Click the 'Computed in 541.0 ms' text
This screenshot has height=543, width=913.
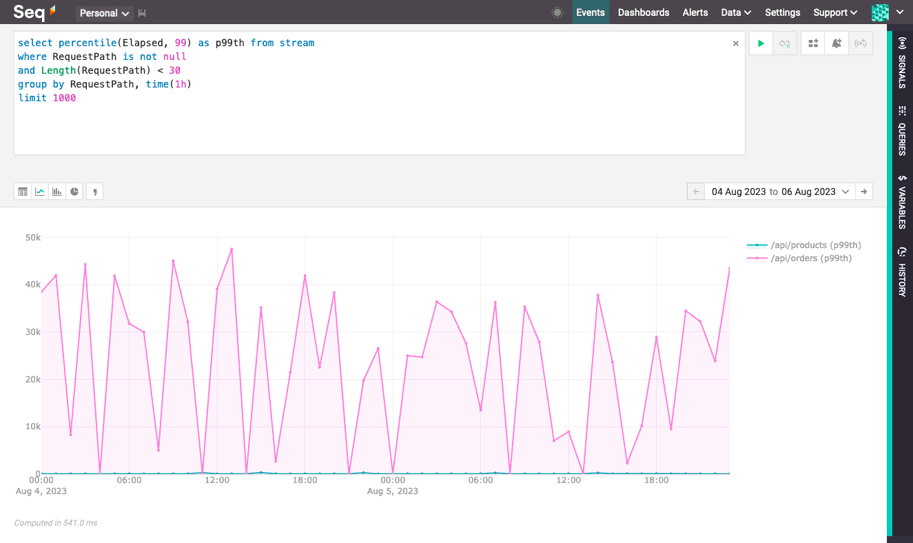[x=56, y=523]
